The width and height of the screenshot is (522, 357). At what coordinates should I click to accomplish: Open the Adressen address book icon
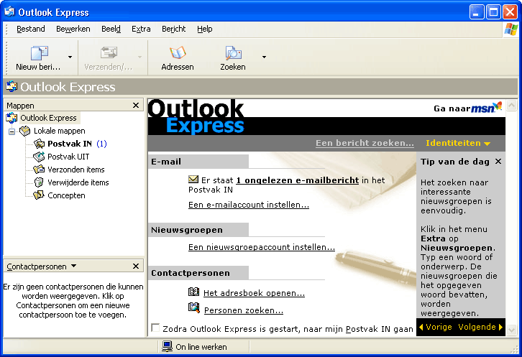coord(178,53)
